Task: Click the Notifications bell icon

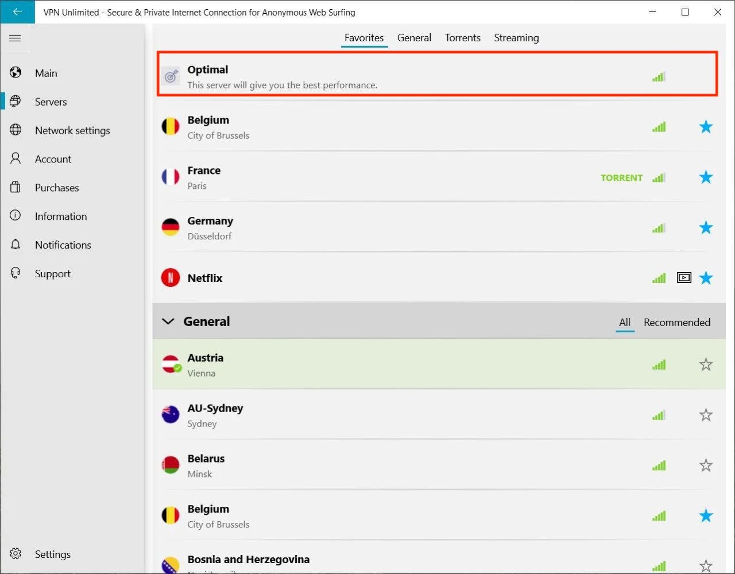Action: (x=16, y=245)
